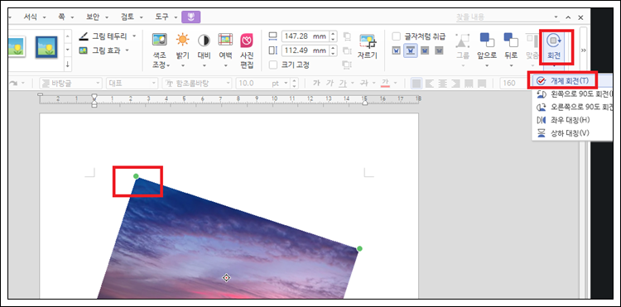This screenshot has width=621, height=307.
Task: Open the 앞으로 dropdown arrow
Action: (x=487, y=65)
